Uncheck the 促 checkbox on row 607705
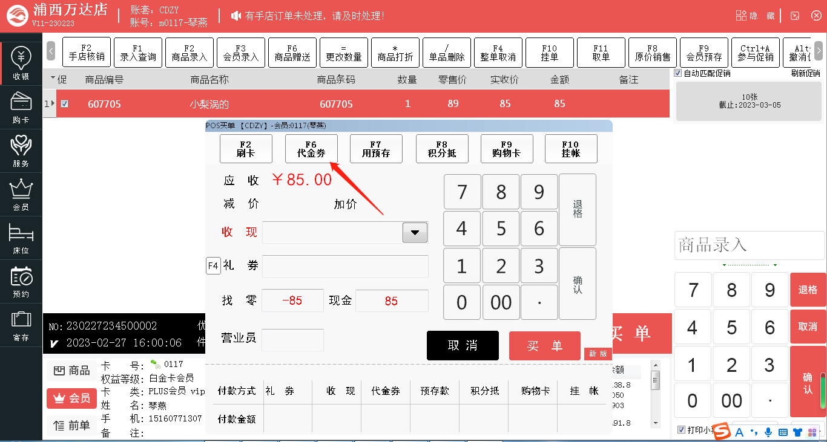 coord(65,104)
